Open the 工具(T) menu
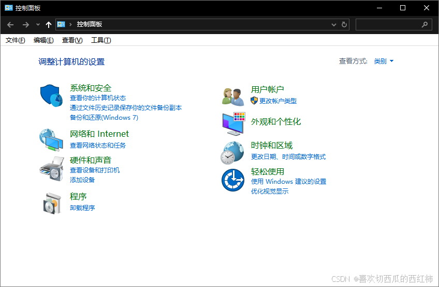 [x=101, y=40]
